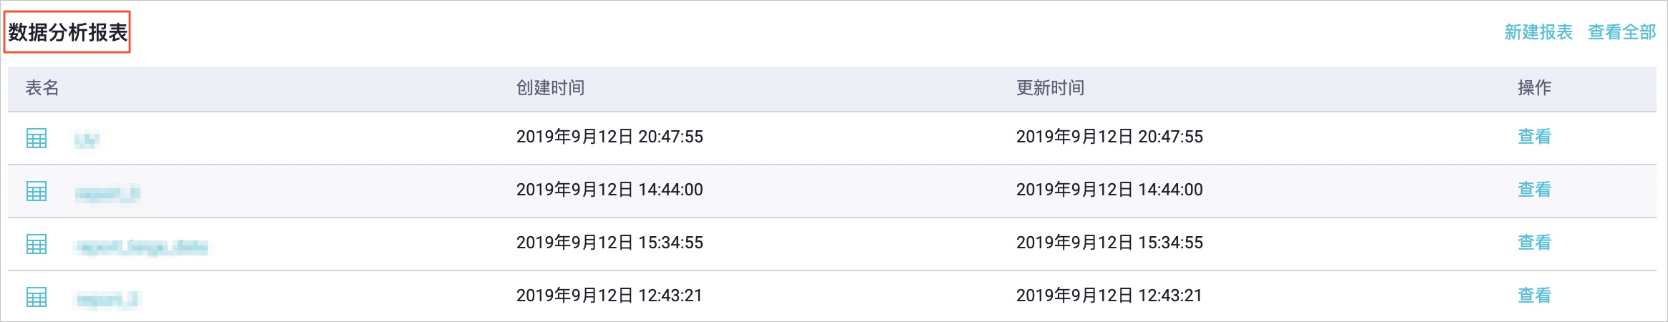
Task: Open the blurred report name in the 14:44:00 row
Action: pos(107,193)
